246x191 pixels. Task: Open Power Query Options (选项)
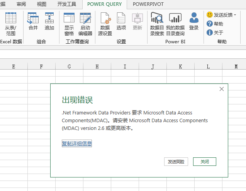[121, 21]
